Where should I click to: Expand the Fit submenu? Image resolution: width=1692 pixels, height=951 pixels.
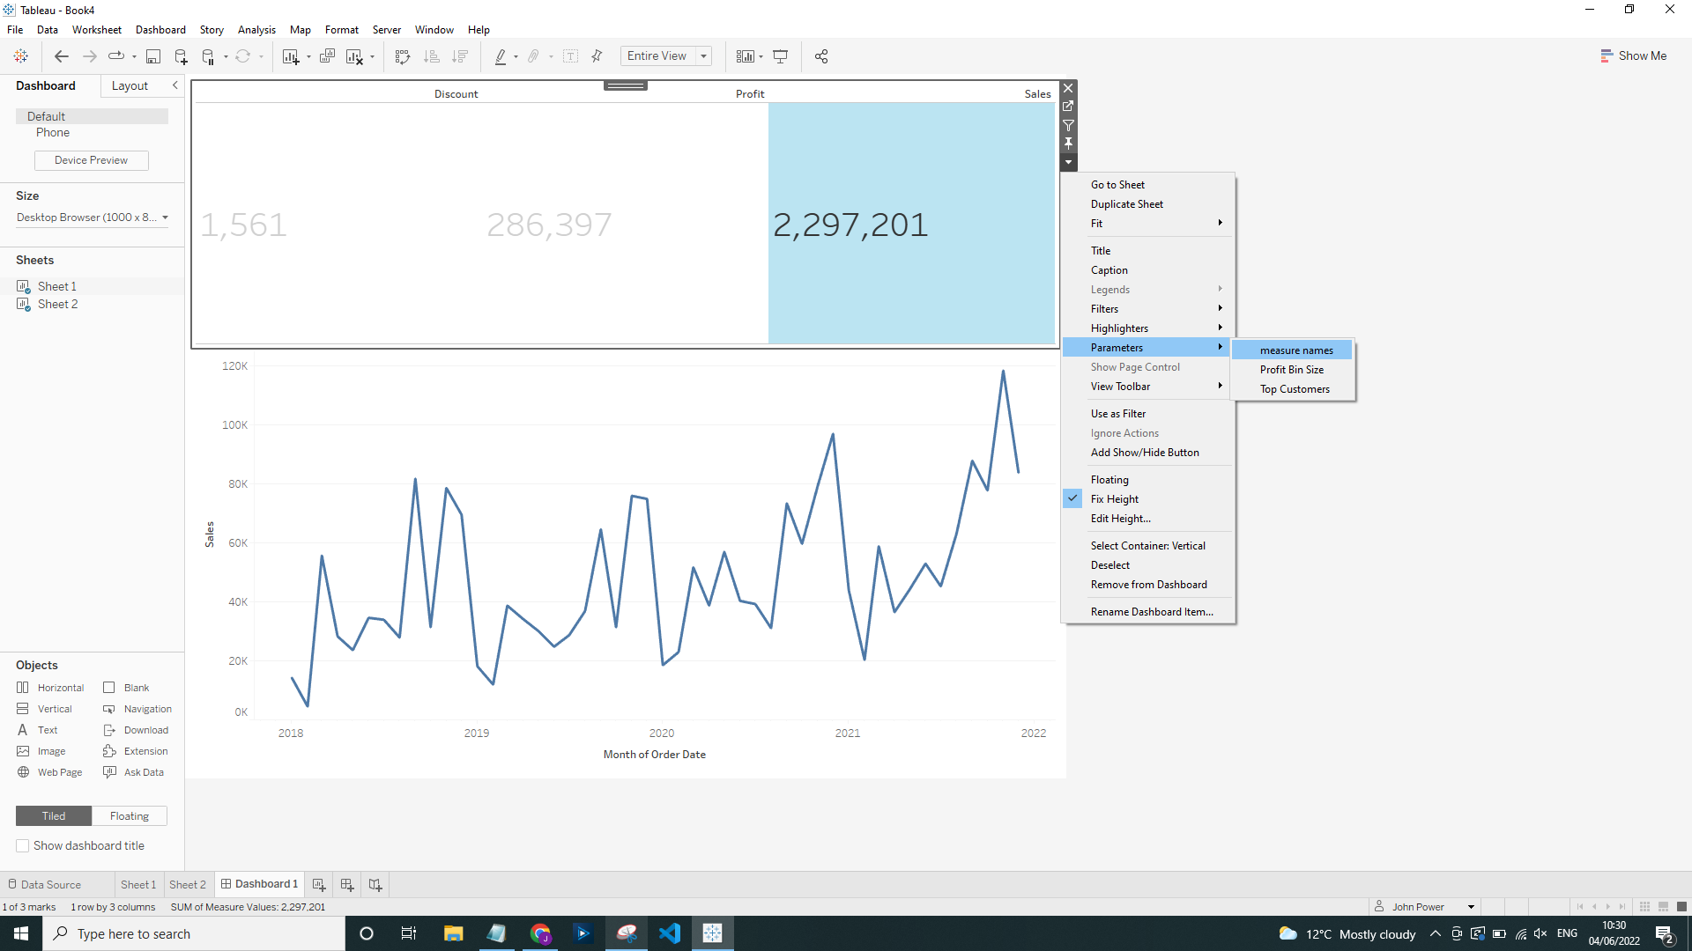tap(1148, 224)
